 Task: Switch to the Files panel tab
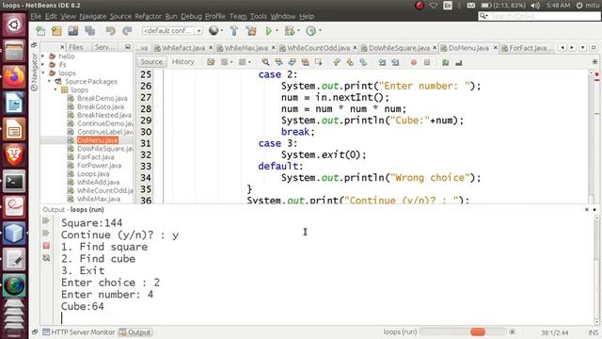click(x=75, y=47)
